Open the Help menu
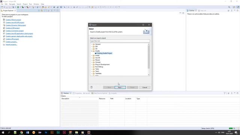240x135 pixels. click(42, 4)
